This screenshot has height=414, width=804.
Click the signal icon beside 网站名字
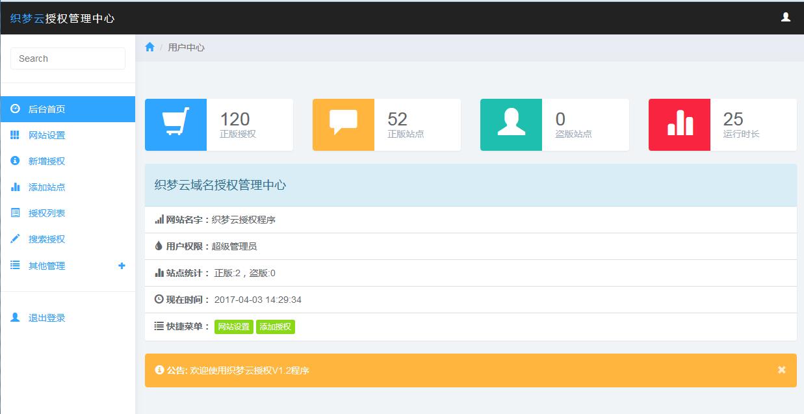(159, 220)
